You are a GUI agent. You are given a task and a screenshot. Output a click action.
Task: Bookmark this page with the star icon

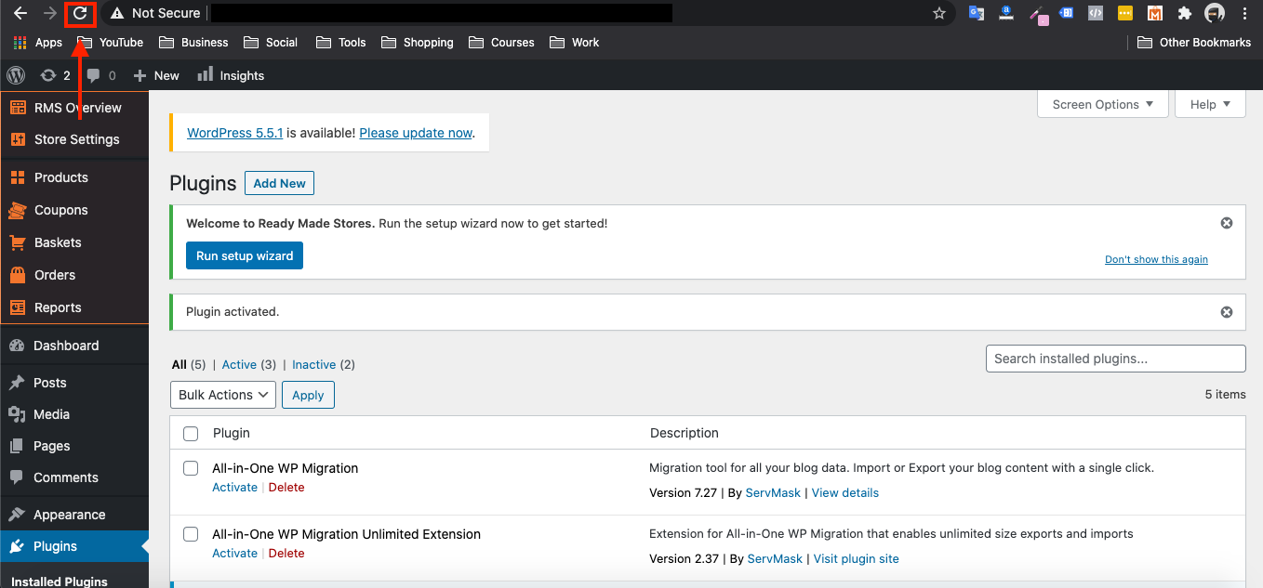point(939,13)
